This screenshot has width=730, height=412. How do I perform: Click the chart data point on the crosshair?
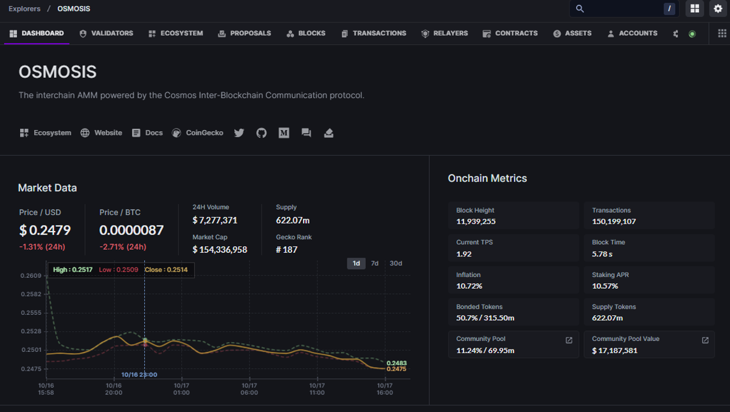145,341
